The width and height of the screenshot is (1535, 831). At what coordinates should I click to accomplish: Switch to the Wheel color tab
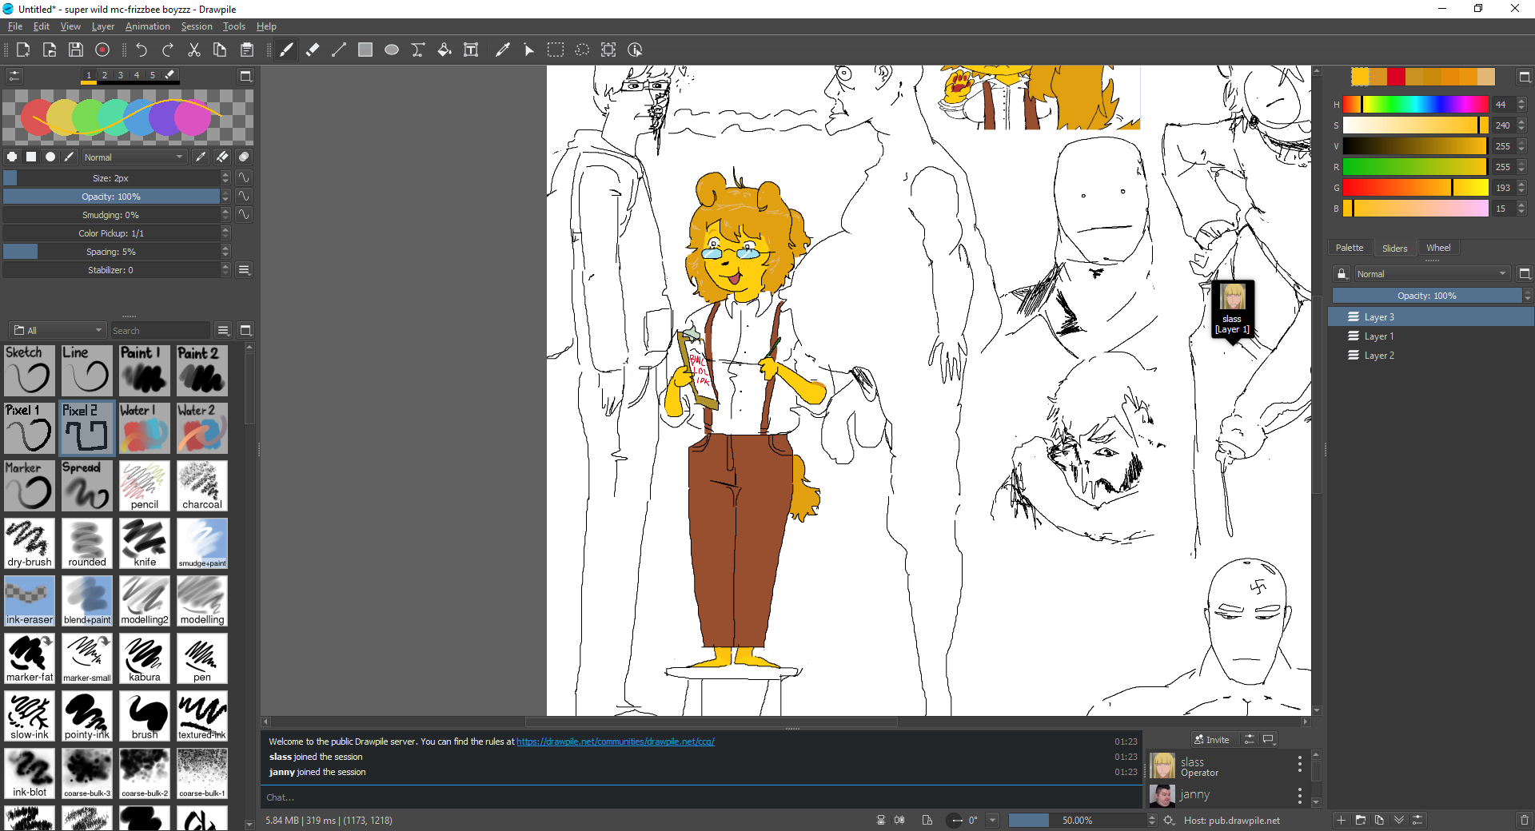(1437, 249)
